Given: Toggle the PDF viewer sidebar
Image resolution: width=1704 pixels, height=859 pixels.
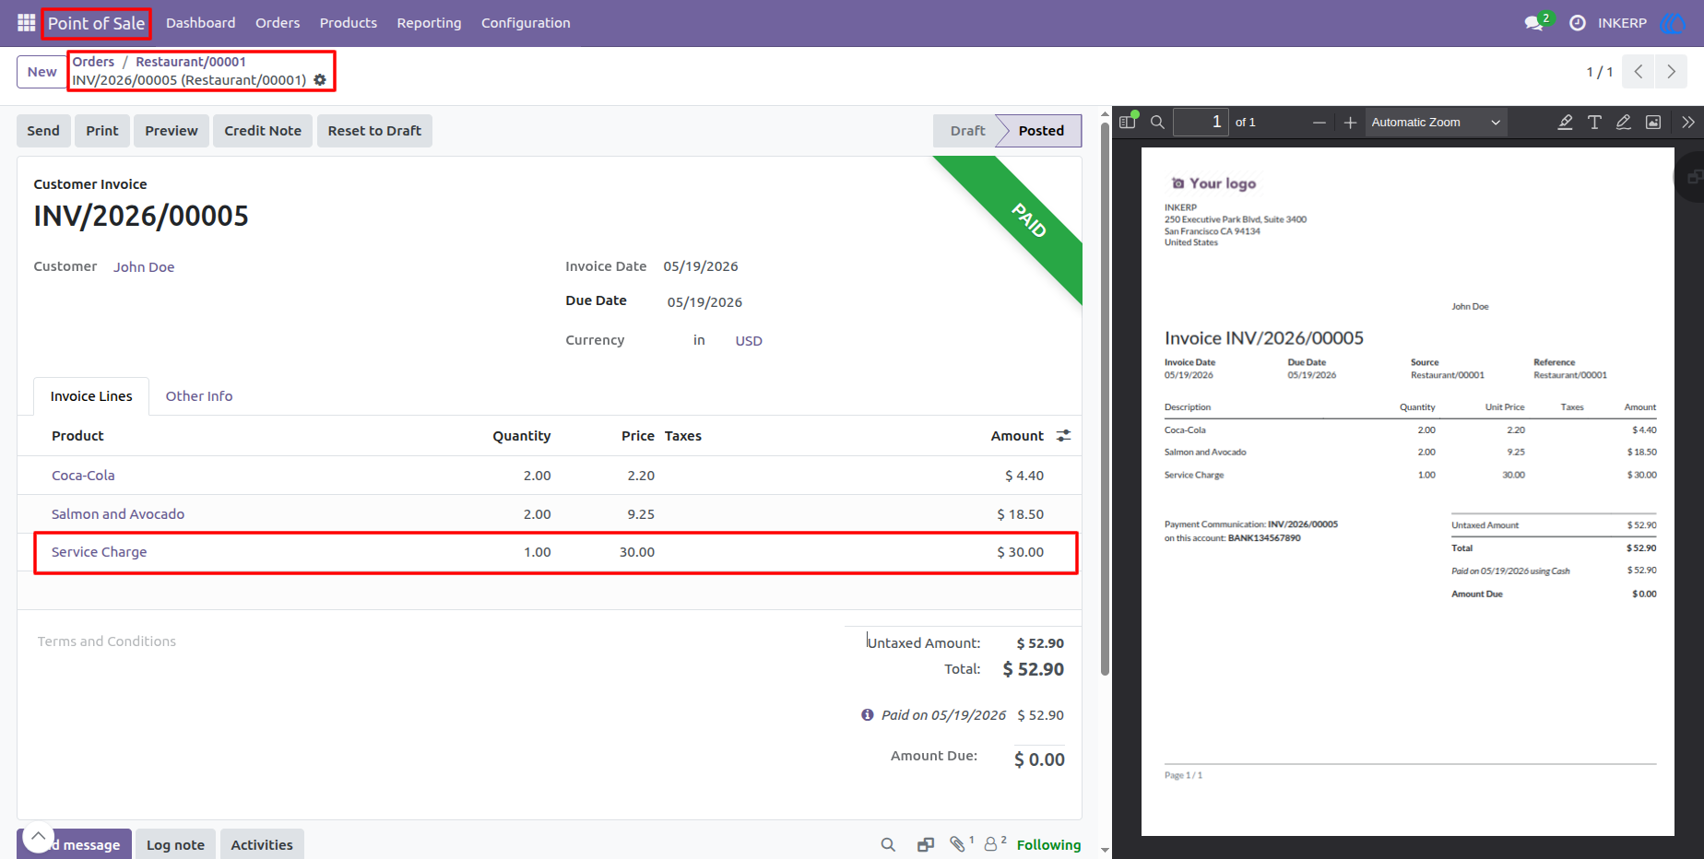Looking at the screenshot, I should pos(1128,122).
